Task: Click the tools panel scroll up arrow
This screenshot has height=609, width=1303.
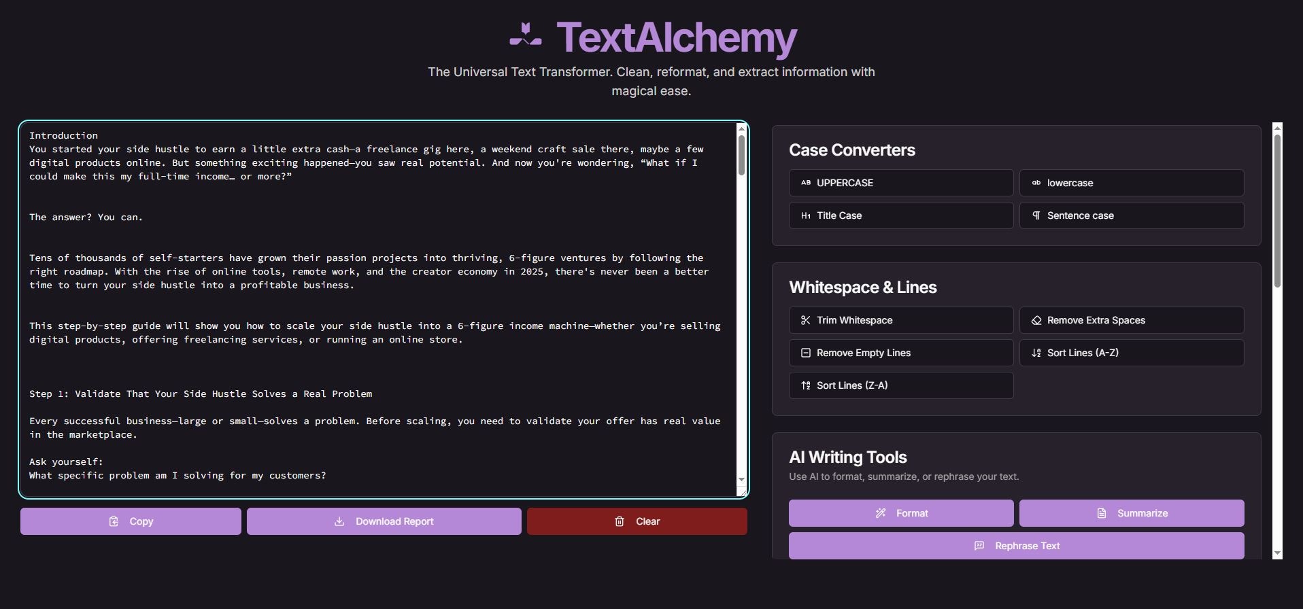Action: [x=1277, y=128]
